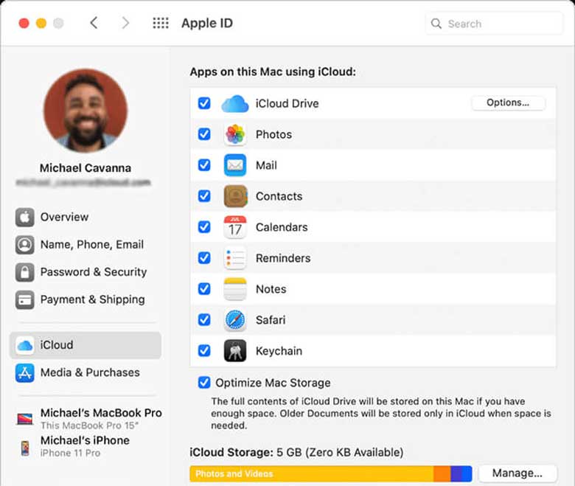Click the minimize yellow window button
This screenshot has height=486, width=575.
coord(41,23)
